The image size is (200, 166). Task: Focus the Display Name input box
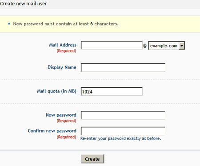[x=123, y=68]
